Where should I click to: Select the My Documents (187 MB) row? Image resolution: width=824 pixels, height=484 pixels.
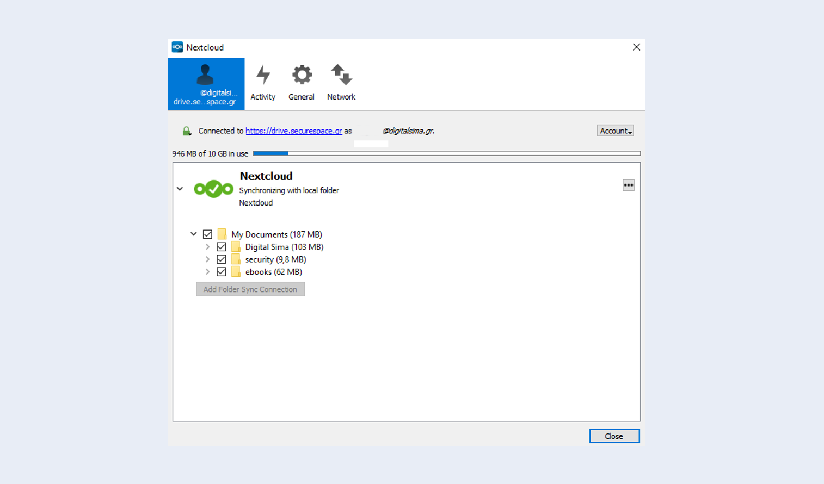(x=276, y=234)
